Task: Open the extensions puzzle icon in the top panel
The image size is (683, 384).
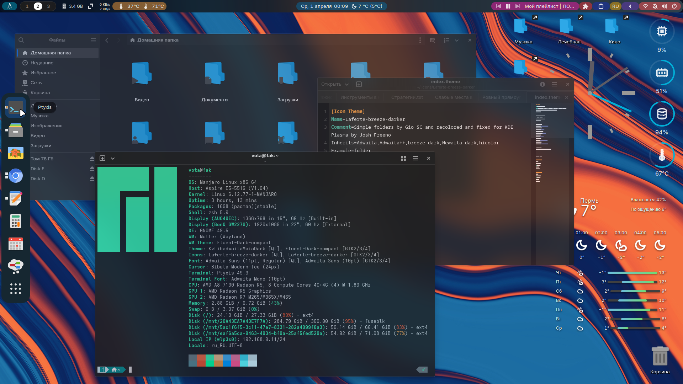Action: point(586,6)
